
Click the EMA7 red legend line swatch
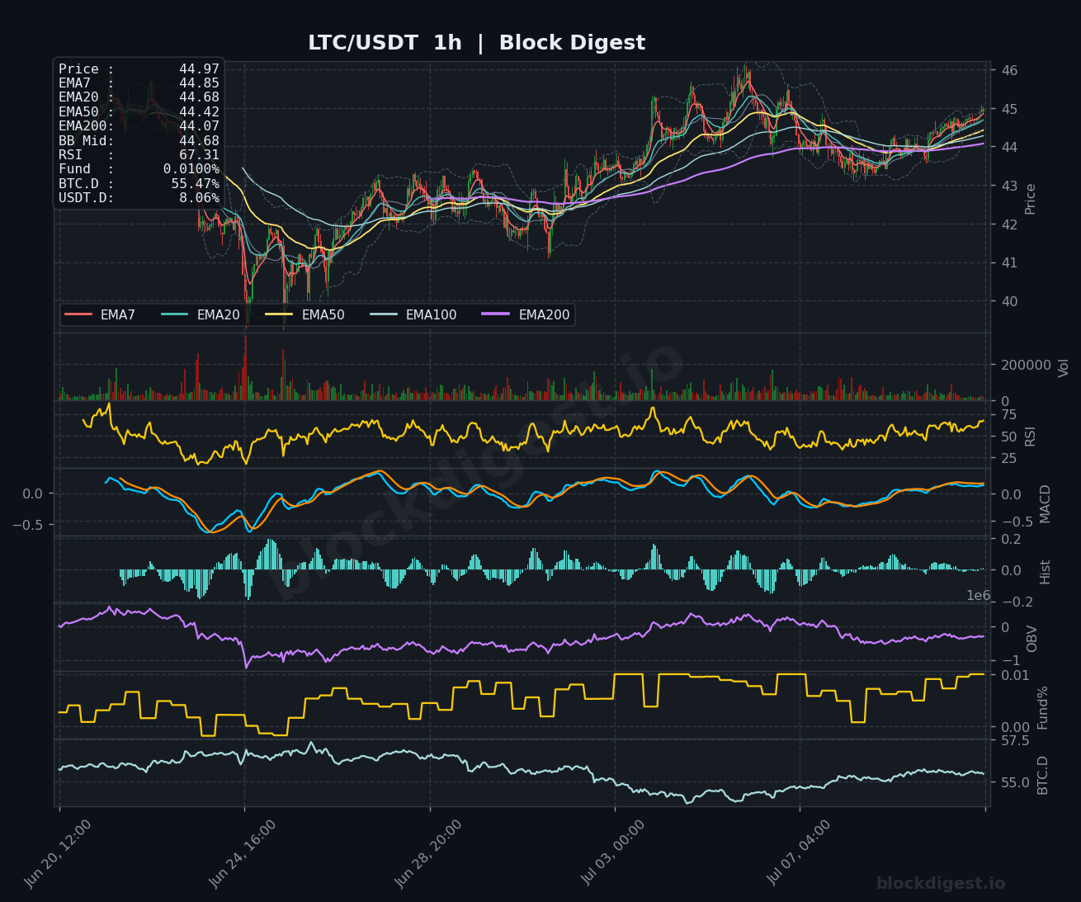[x=78, y=314]
